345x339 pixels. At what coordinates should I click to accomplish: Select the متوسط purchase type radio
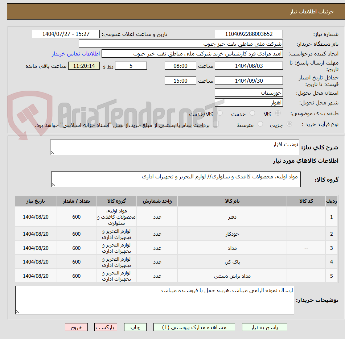[x=260, y=124]
